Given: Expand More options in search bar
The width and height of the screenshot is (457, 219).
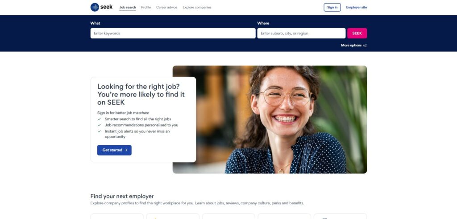Looking at the screenshot, I should pyautogui.click(x=354, y=46).
